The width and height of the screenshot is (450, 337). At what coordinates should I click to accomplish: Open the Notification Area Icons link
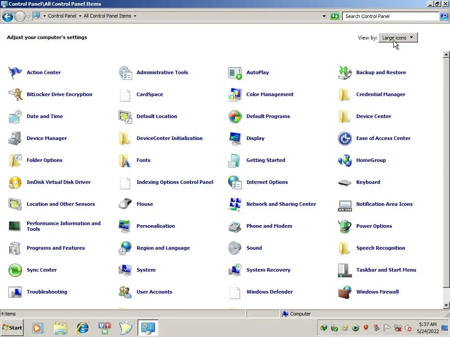coord(384,204)
